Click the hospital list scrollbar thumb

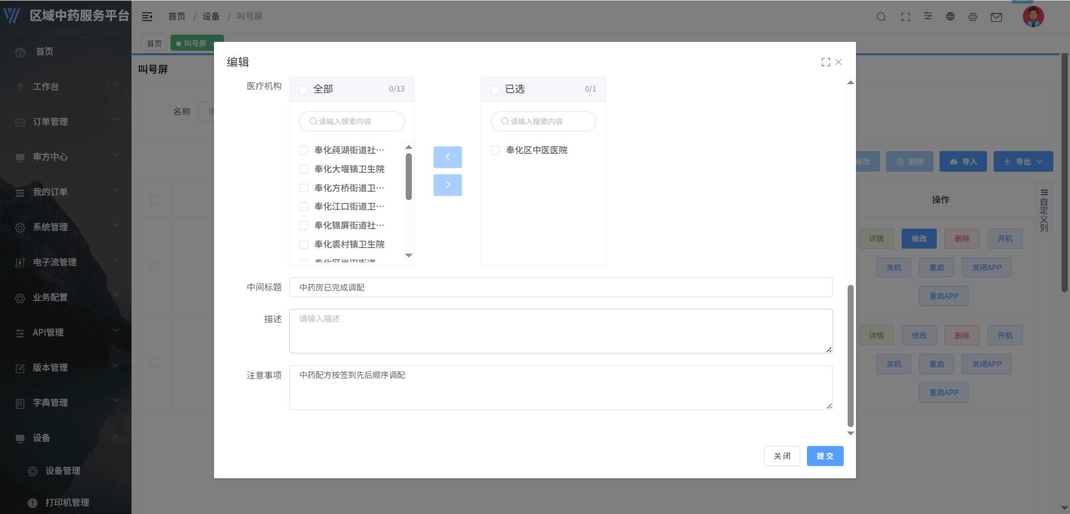[408, 177]
